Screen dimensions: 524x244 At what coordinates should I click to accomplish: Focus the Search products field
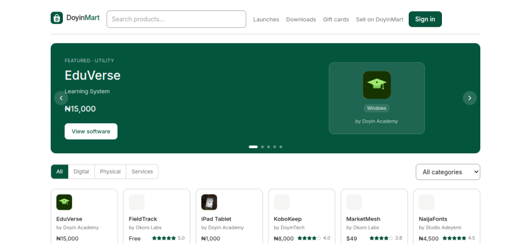[x=176, y=19]
